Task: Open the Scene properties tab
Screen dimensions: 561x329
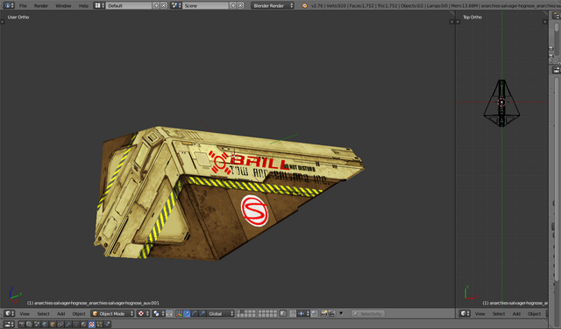Action: tap(37, 325)
